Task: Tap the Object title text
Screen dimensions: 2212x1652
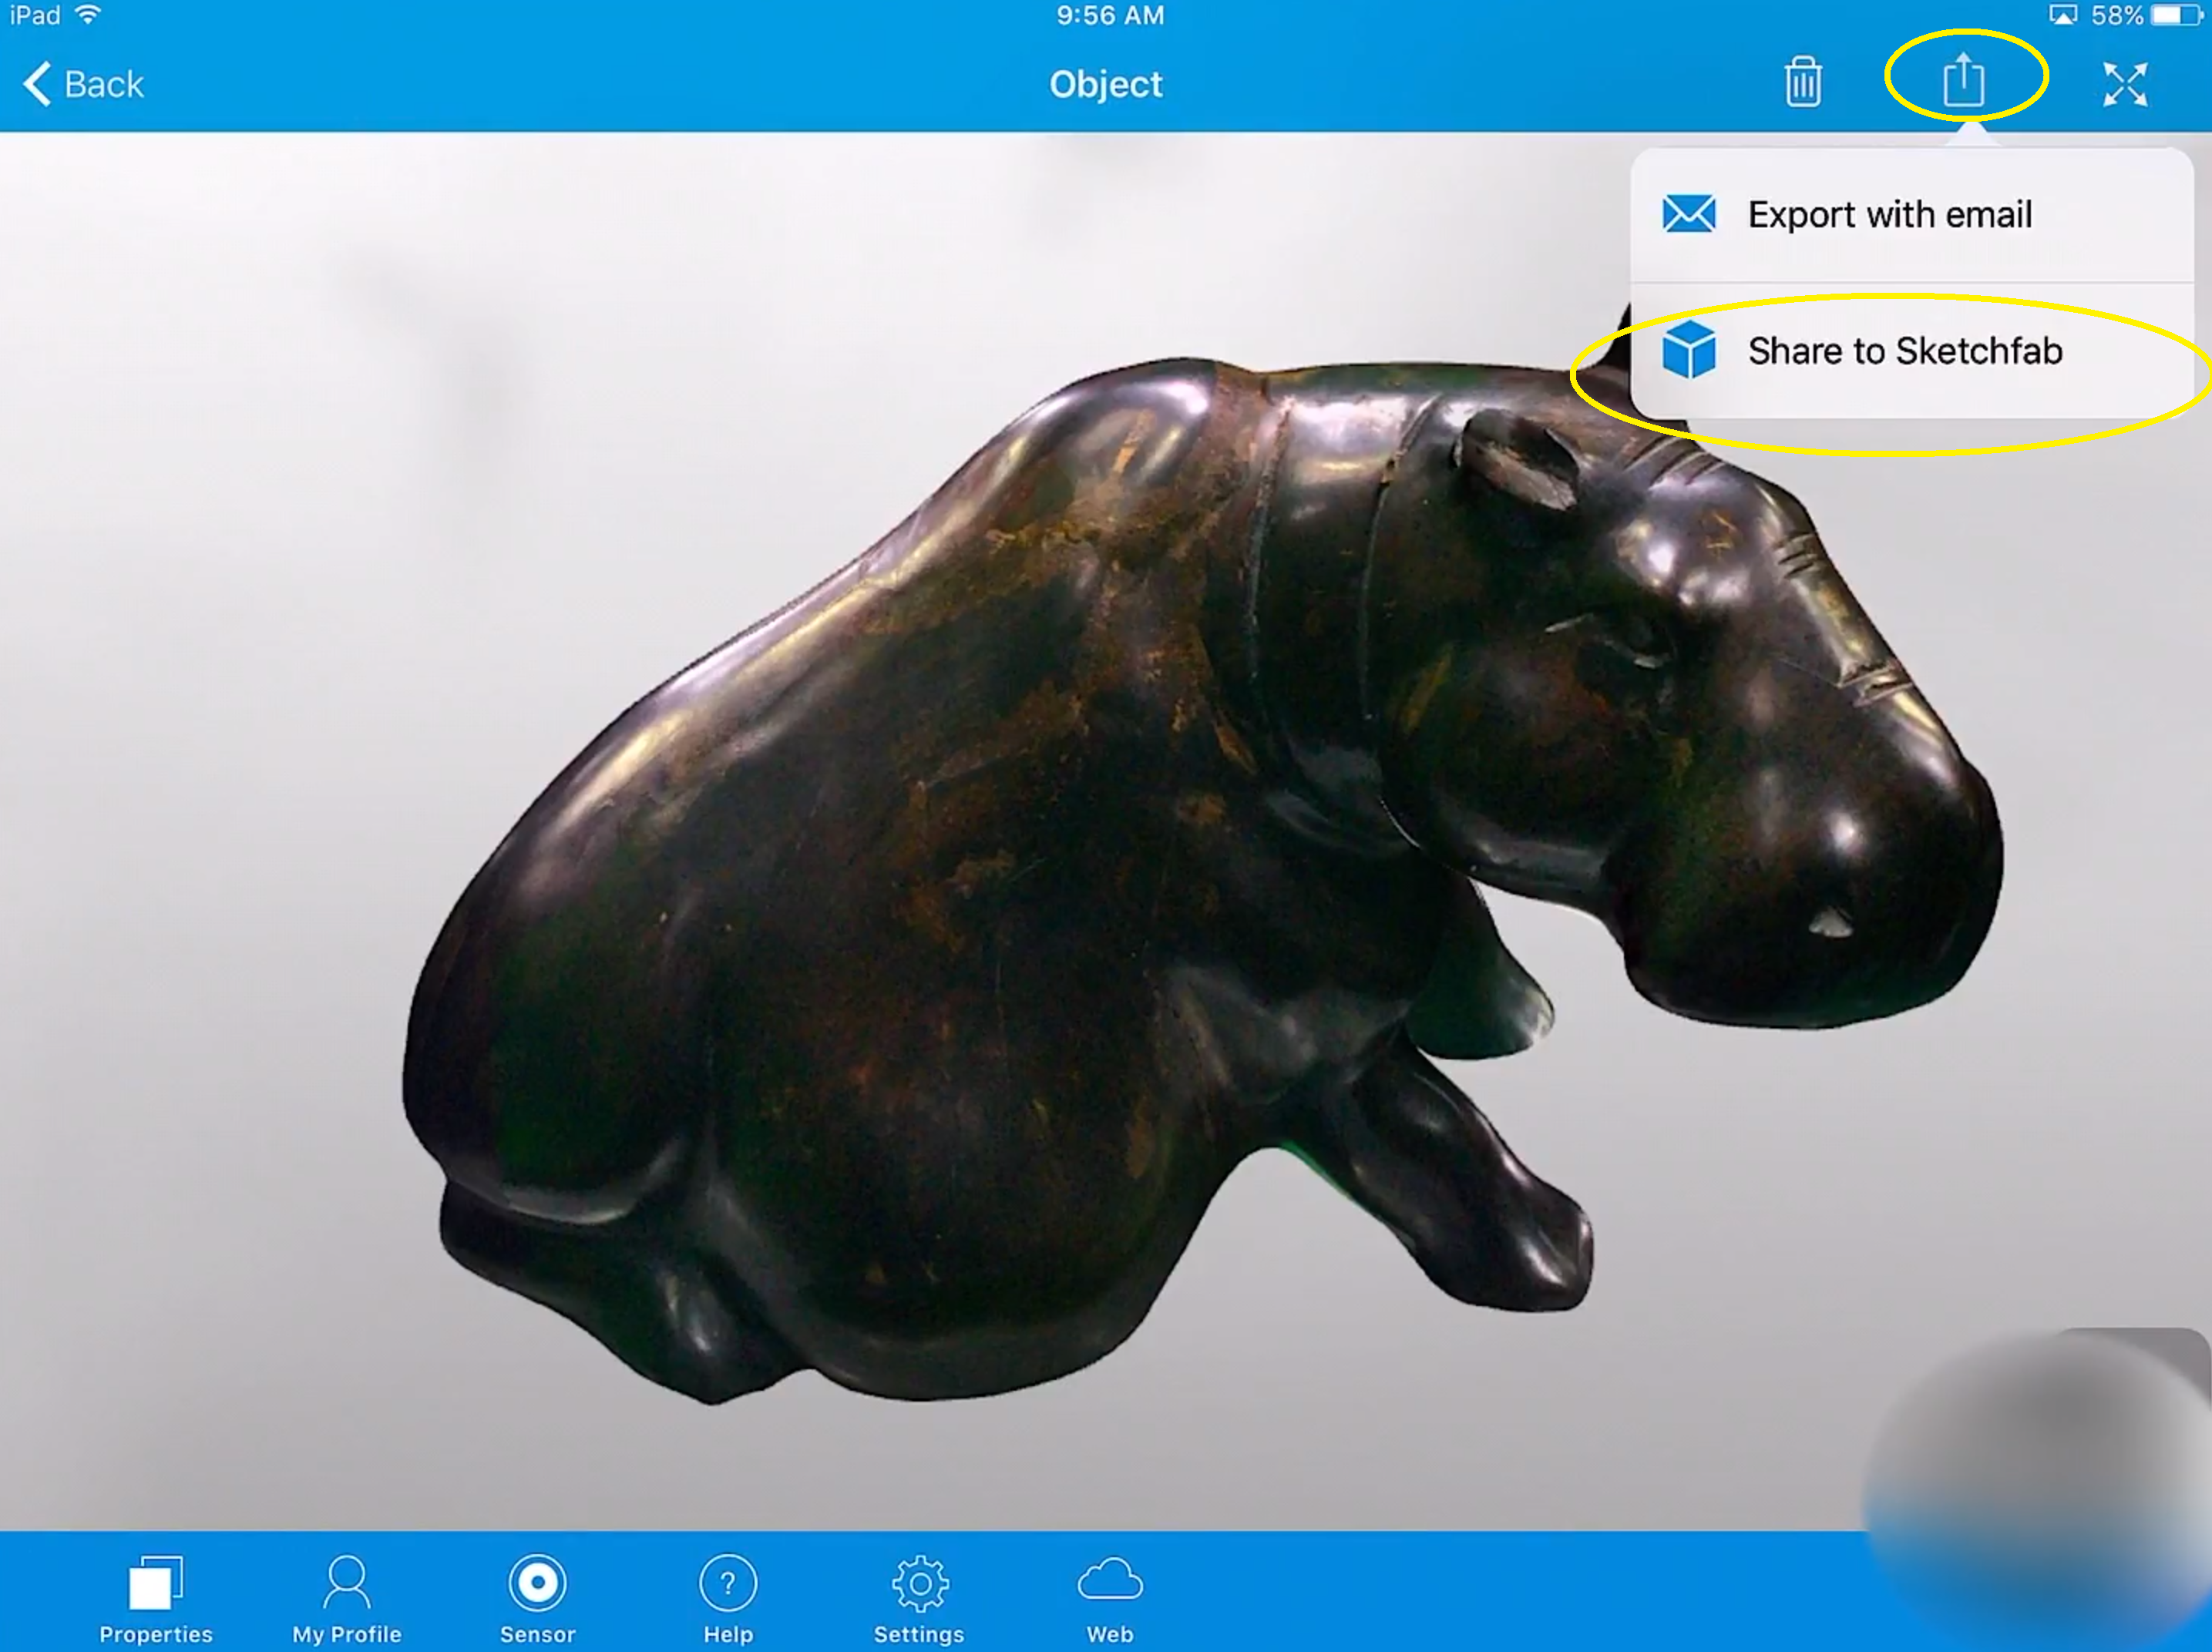Action: (x=1105, y=84)
